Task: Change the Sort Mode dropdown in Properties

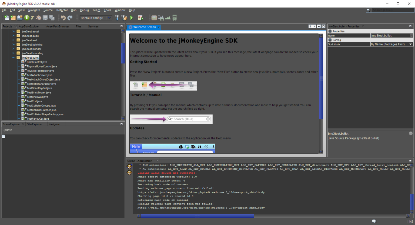Action: pyautogui.click(x=411, y=44)
